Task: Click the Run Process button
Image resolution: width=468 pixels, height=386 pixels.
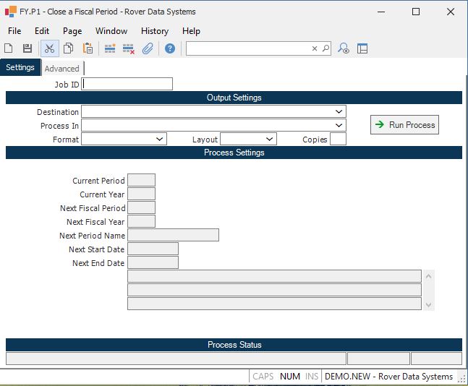Action: tap(404, 125)
